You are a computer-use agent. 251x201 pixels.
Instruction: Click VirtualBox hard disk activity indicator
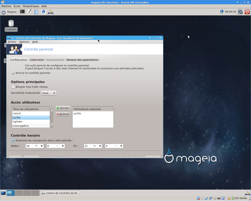(x=198, y=198)
